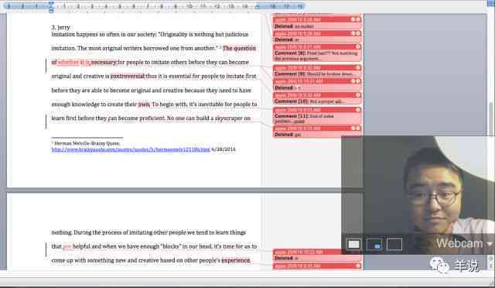Choose the picture-in-picture webcam layout icon
The height and width of the screenshot is (288, 495).
[374, 244]
